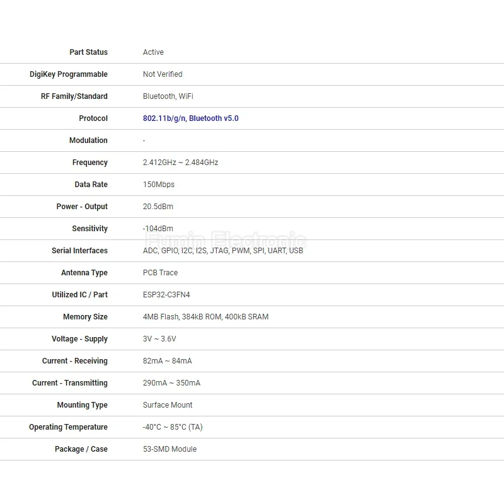Click the Sensitivity row label
This screenshot has width=504, height=504.
[89, 229]
